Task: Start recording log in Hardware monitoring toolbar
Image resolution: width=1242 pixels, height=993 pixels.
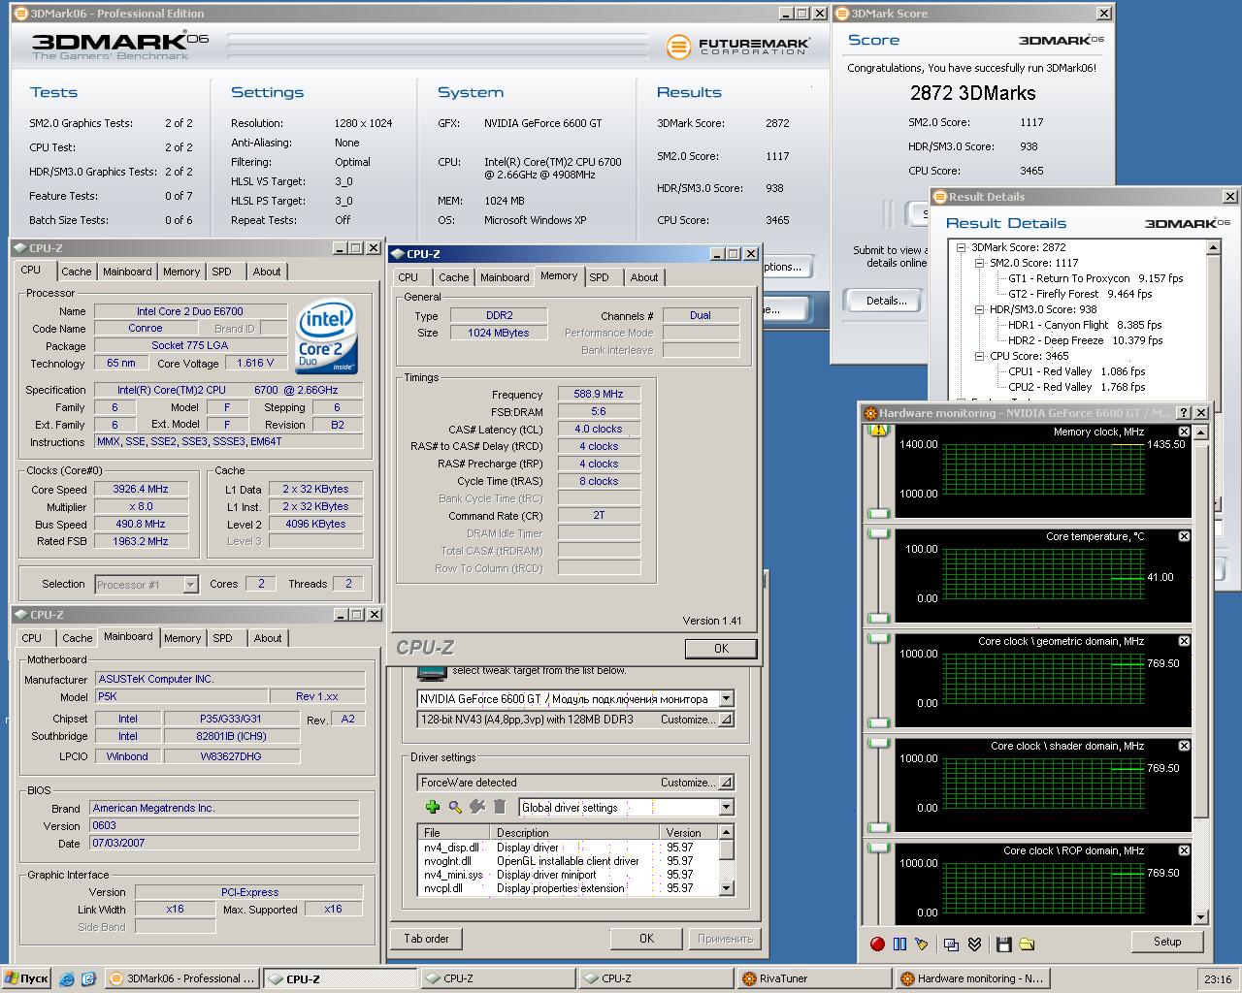Action: pyautogui.click(x=877, y=944)
